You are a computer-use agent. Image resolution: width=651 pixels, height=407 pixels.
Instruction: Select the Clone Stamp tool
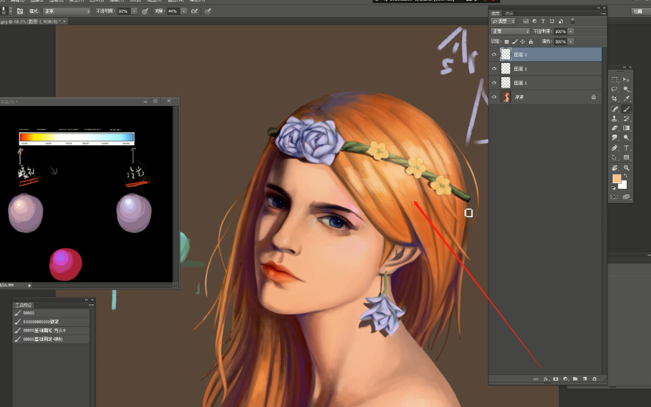[614, 119]
